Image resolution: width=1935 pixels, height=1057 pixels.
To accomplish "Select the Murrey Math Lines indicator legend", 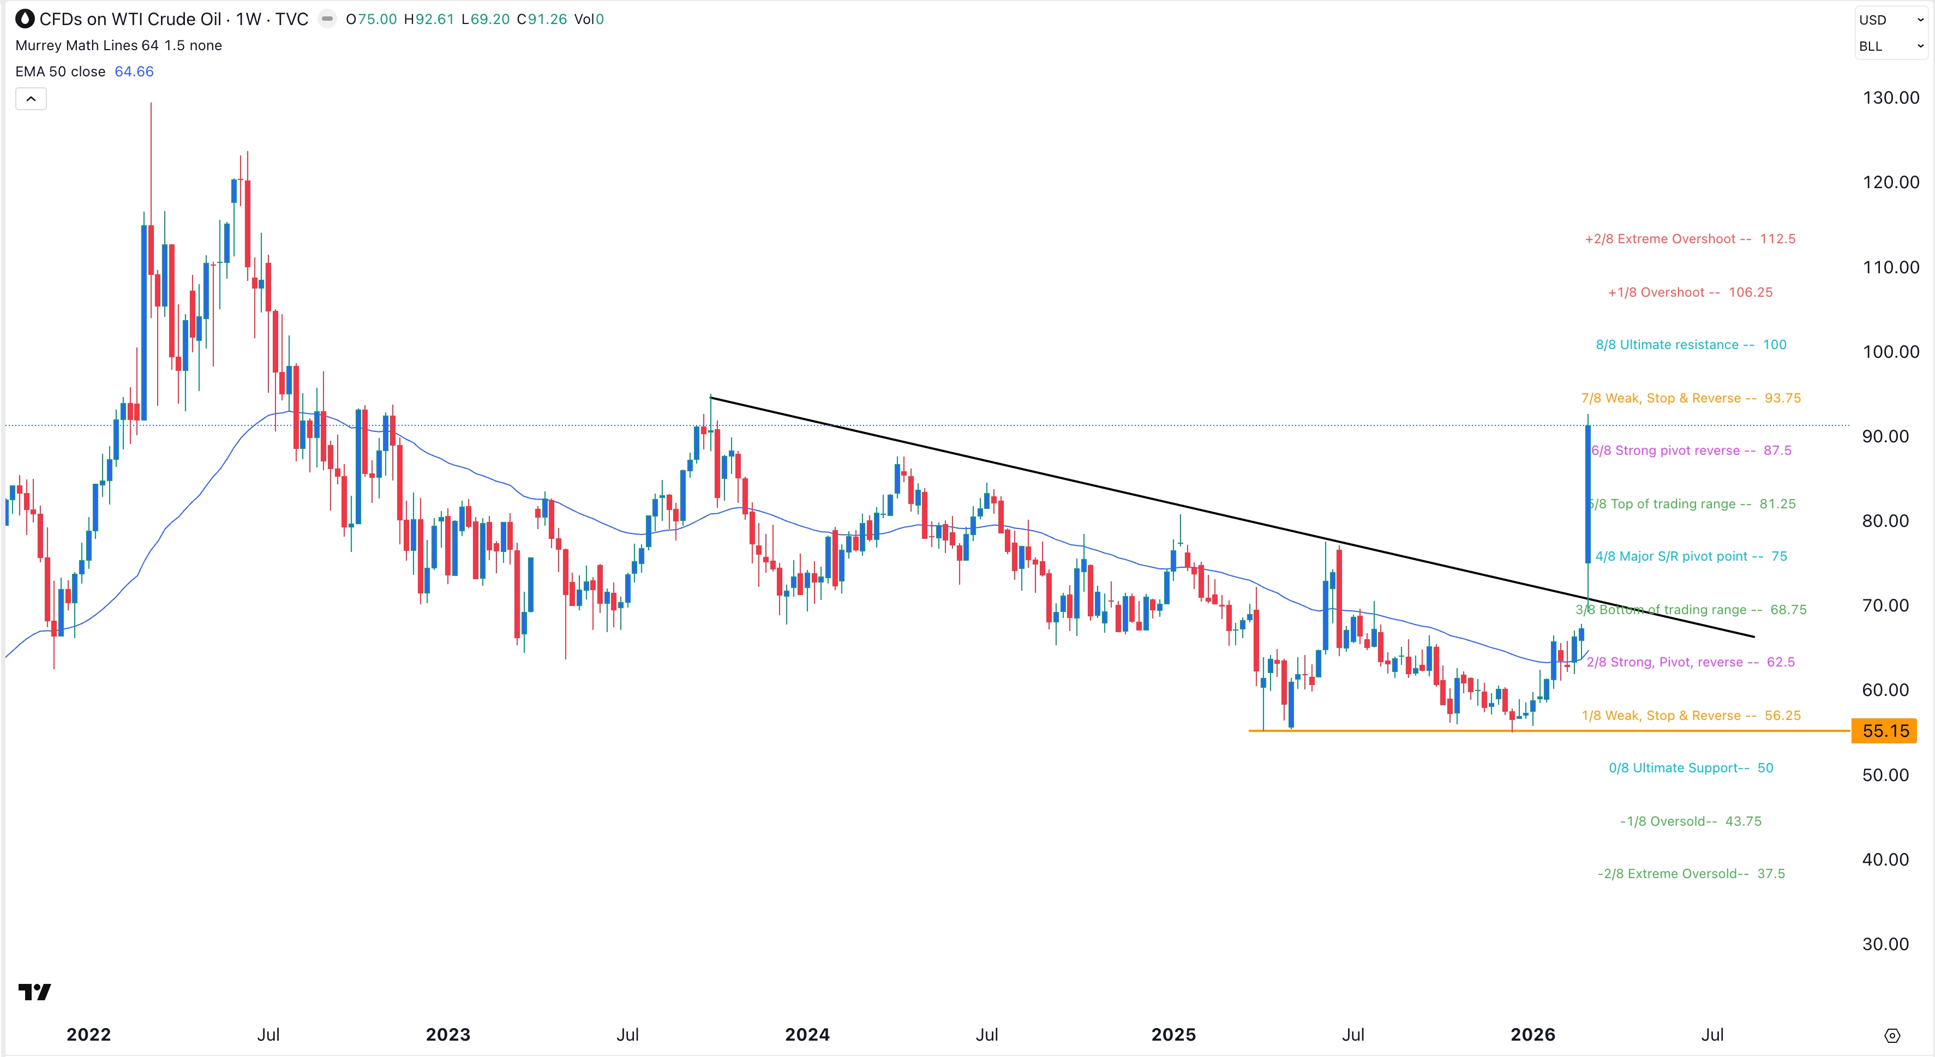I will coord(118,45).
